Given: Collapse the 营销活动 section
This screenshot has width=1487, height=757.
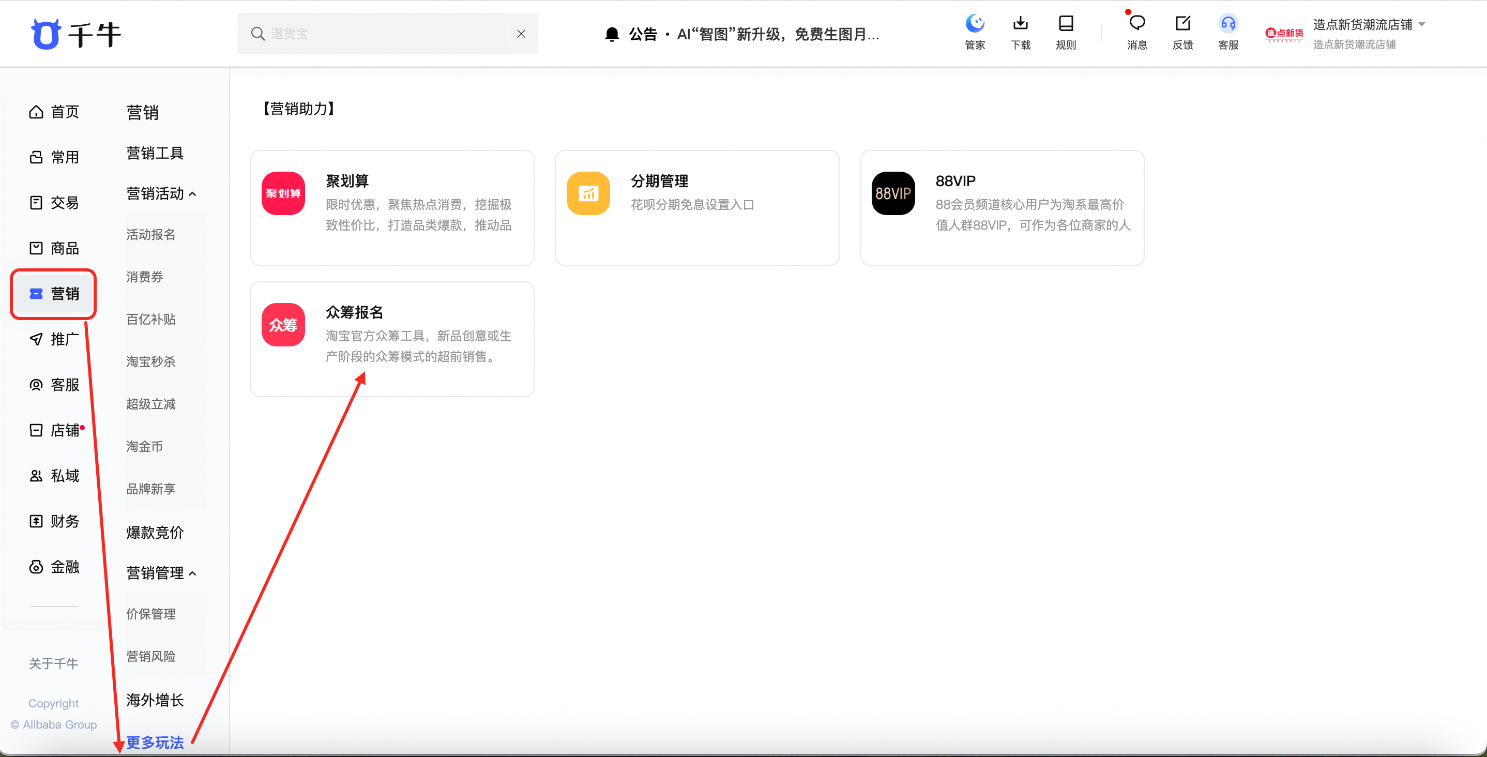Looking at the screenshot, I should [193, 193].
